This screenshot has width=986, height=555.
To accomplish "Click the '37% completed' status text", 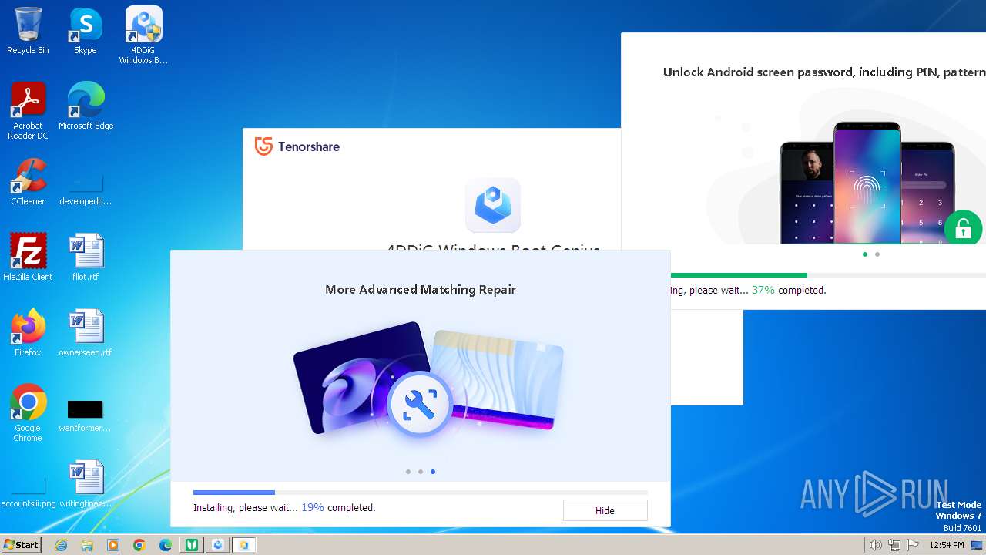I will [x=789, y=291].
